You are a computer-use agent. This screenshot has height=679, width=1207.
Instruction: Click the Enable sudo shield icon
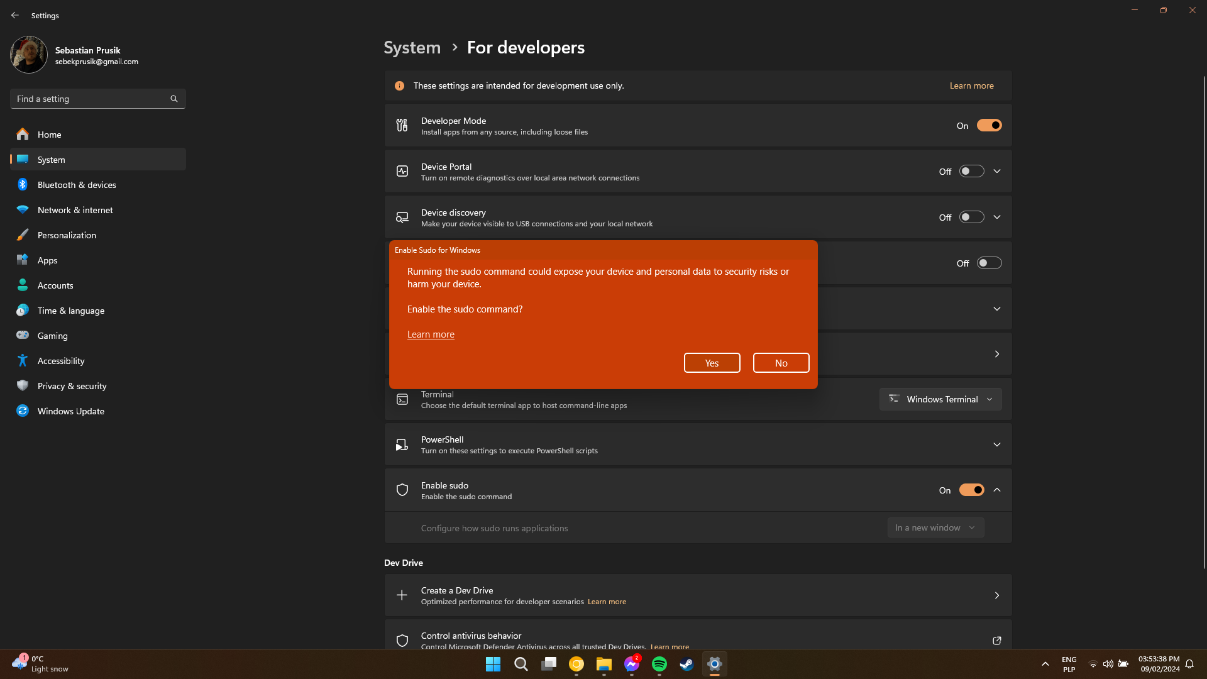(x=402, y=490)
